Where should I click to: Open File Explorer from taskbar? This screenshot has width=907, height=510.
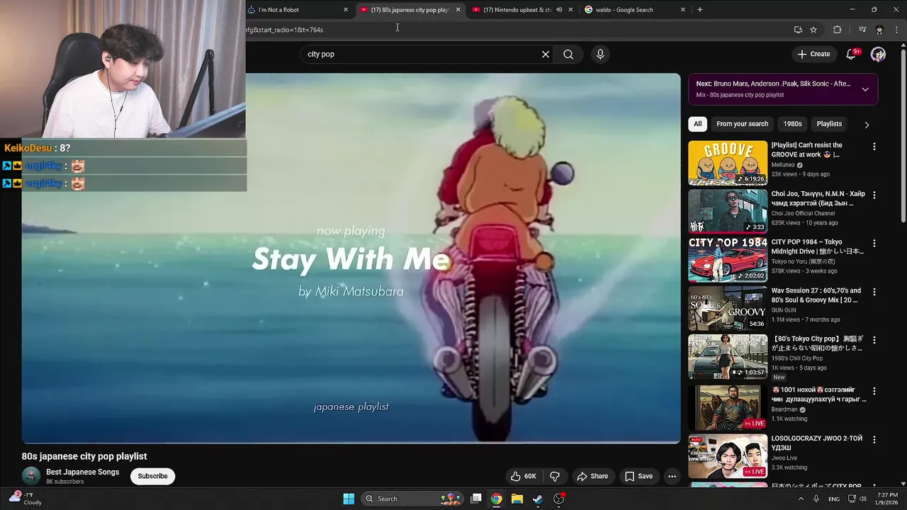click(x=517, y=499)
